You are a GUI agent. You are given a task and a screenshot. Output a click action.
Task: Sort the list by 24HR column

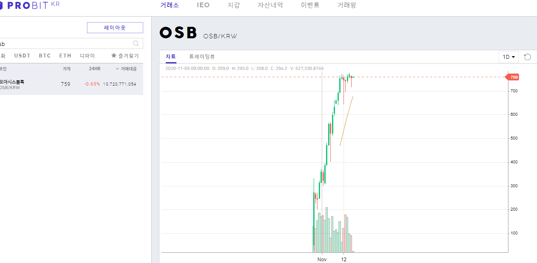tap(95, 69)
